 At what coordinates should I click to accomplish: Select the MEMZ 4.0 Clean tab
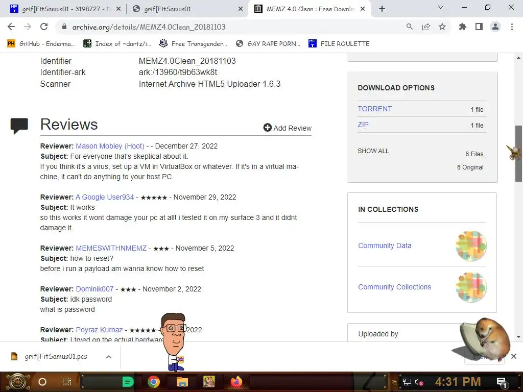[309, 9]
